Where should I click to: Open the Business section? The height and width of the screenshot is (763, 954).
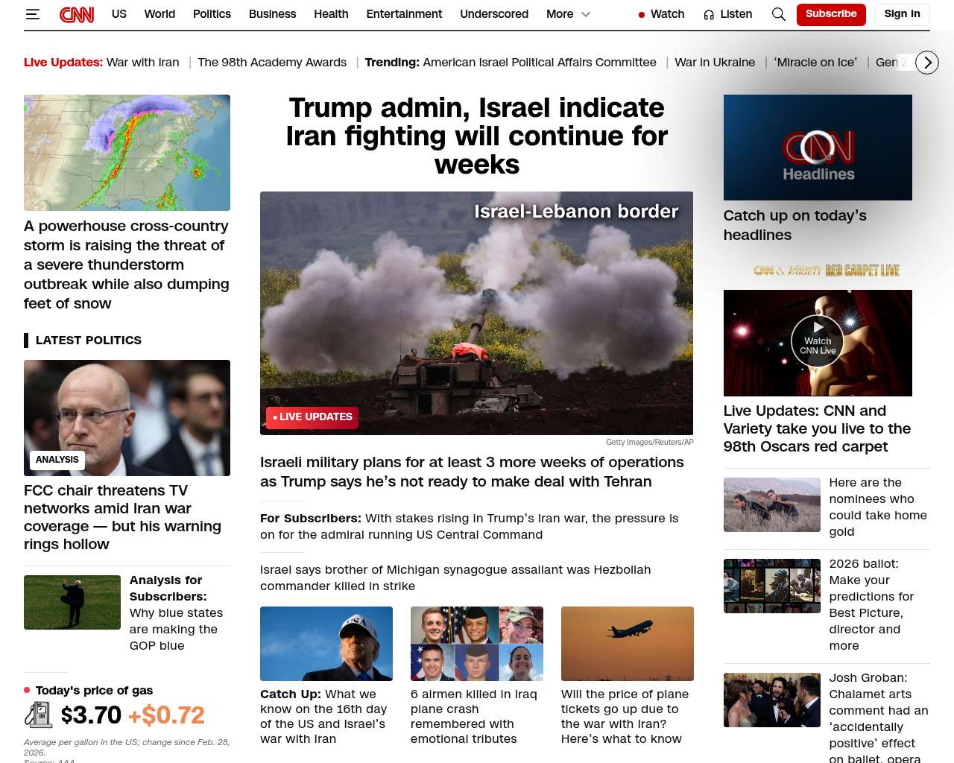[x=272, y=14]
